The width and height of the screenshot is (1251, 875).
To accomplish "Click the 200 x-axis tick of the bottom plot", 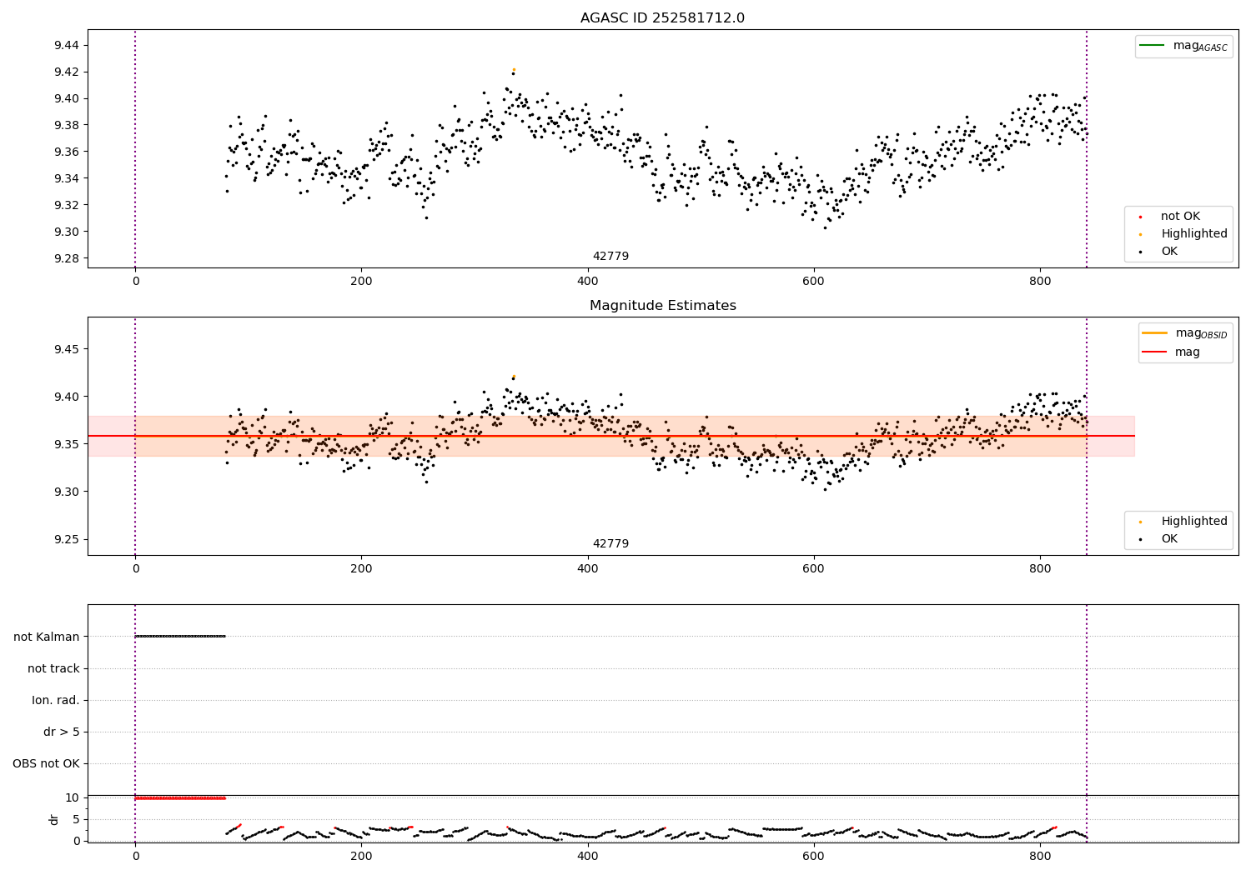I will (361, 856).
